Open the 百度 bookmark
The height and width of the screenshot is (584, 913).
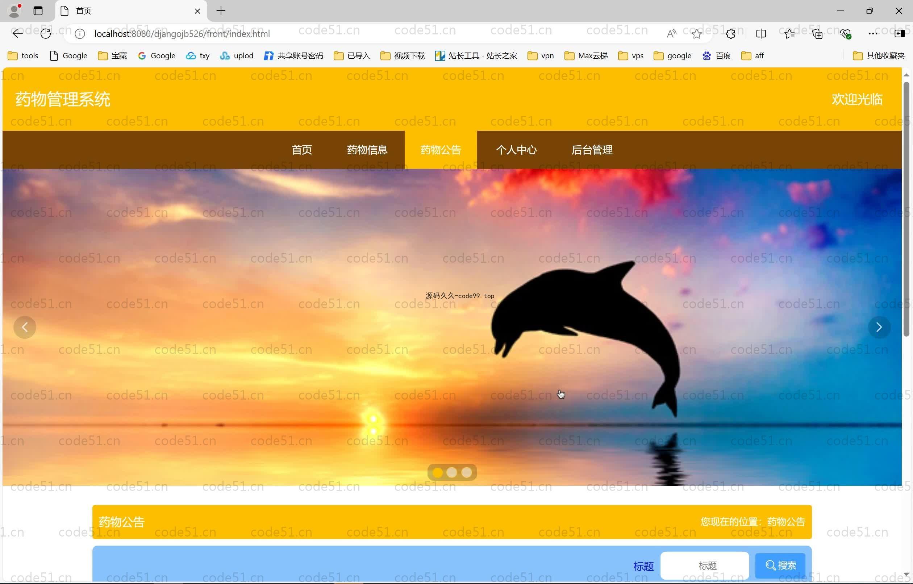tap(717, 56)
